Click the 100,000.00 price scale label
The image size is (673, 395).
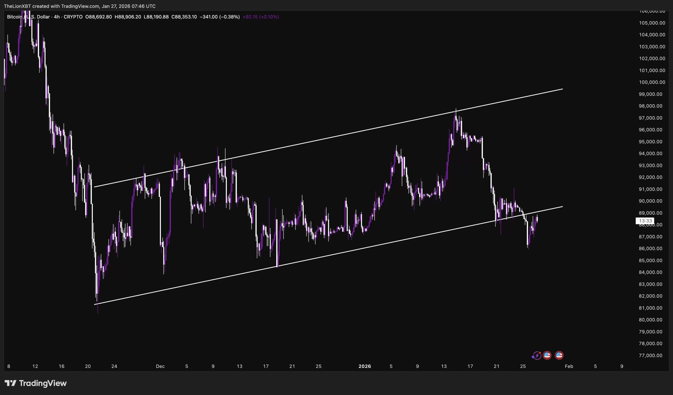(x=652, y=82)
